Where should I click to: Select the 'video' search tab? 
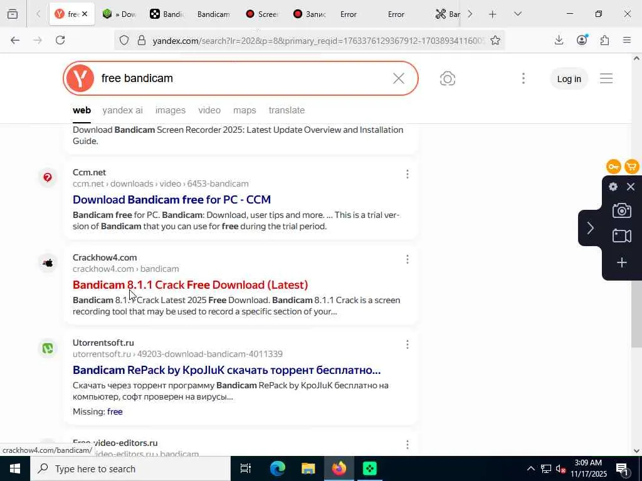pos(209,110)
